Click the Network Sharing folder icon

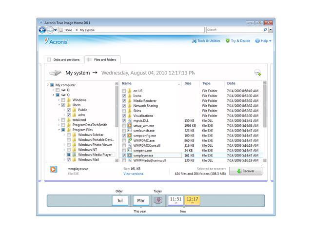[130, 106]
